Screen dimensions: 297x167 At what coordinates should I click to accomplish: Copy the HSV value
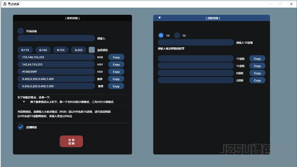116,64
